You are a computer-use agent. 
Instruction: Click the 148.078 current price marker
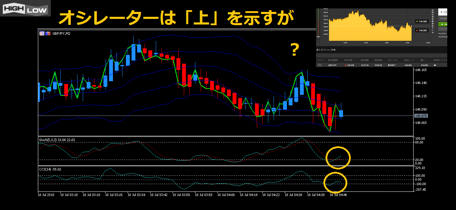pyautogui.click(x=421, y=115)
